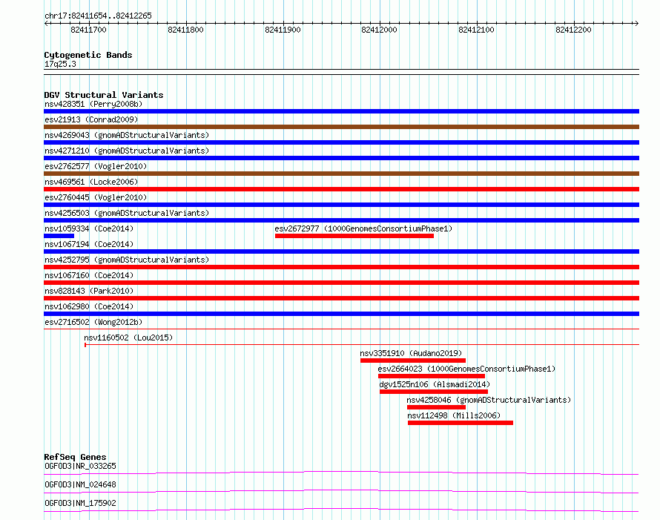Open variant esv2672977 (1000GenomesConsortiumPhase1)
This screenshot has height=520, width=660.
point(363,228)
